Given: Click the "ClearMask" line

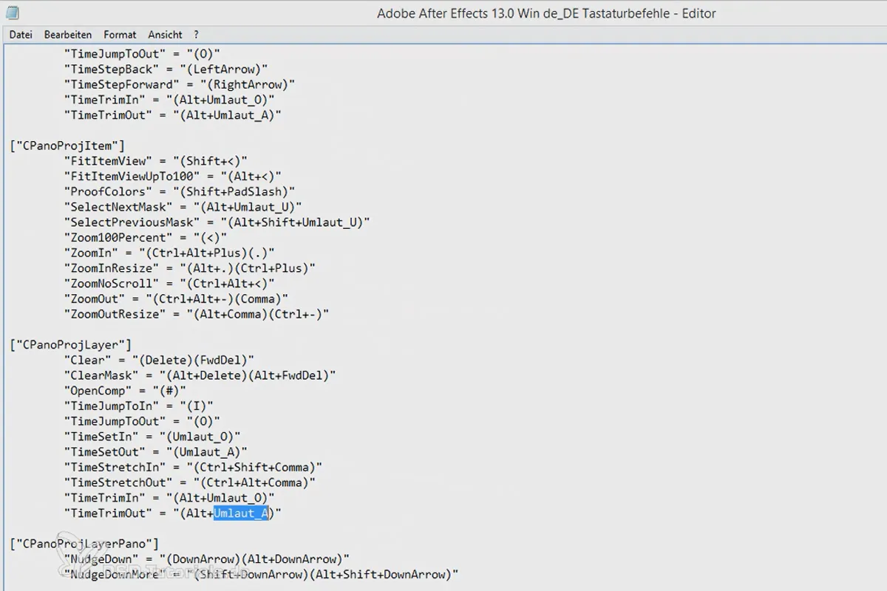Looking at the screenshot, I should pos(200,375).
